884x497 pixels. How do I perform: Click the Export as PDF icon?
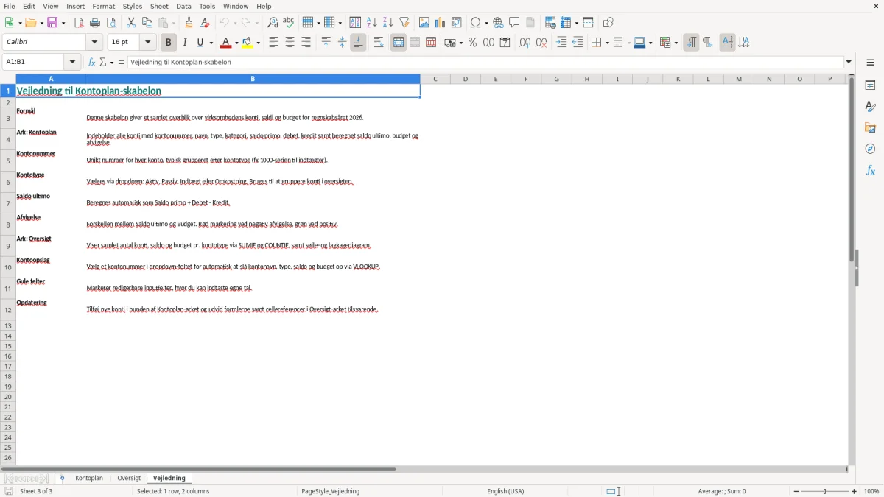(79, 23)
